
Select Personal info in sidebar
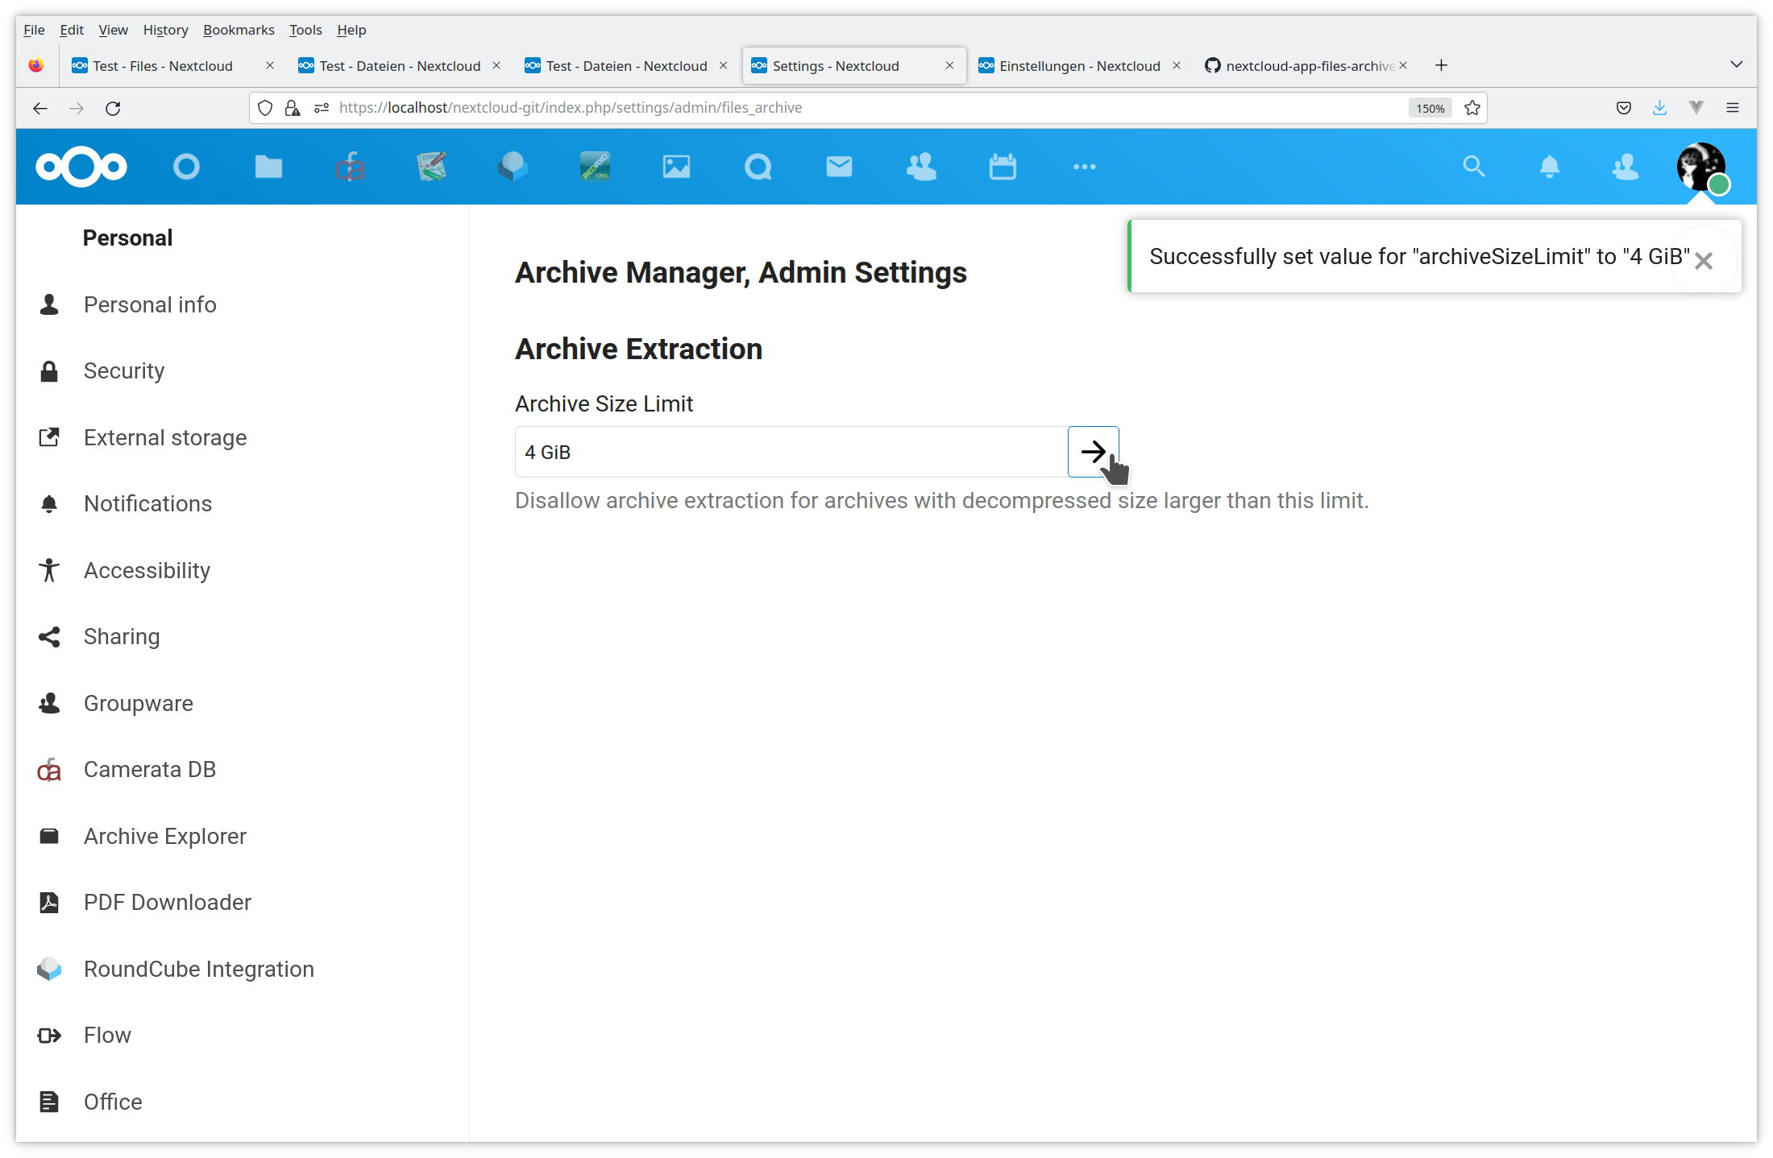(150, 304)
